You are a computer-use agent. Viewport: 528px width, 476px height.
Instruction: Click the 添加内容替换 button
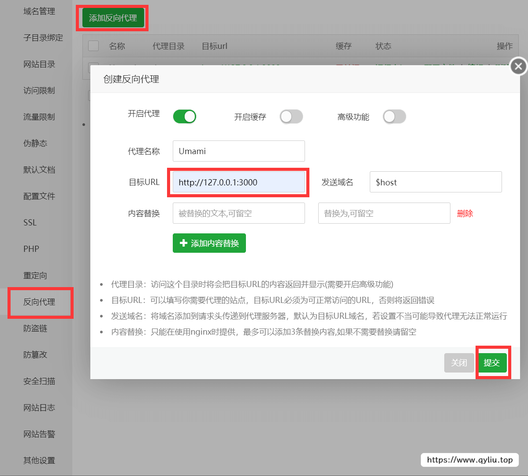(209, 243)
